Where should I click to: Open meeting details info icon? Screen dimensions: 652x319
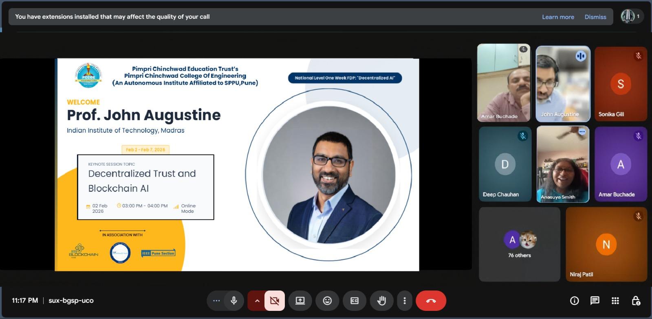click(x=574, y=301)
